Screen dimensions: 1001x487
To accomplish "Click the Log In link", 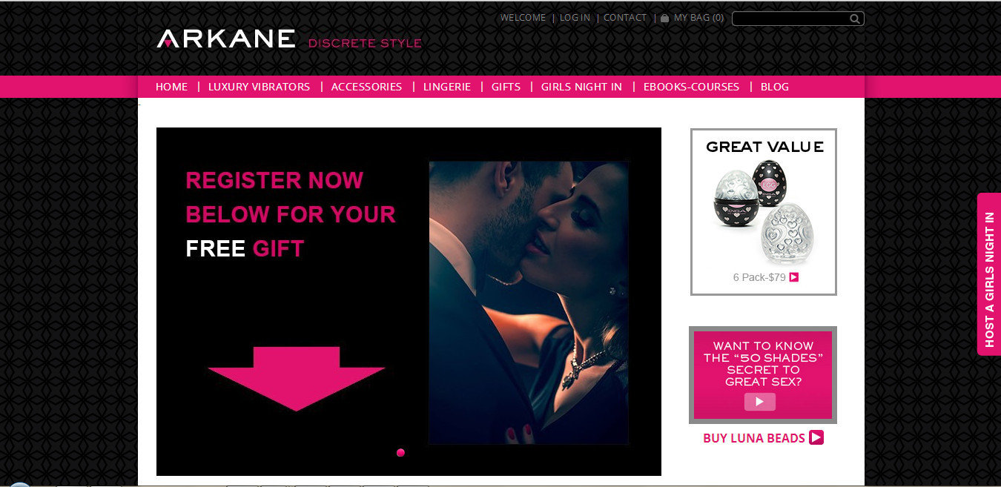I will (x=575, y=18).
